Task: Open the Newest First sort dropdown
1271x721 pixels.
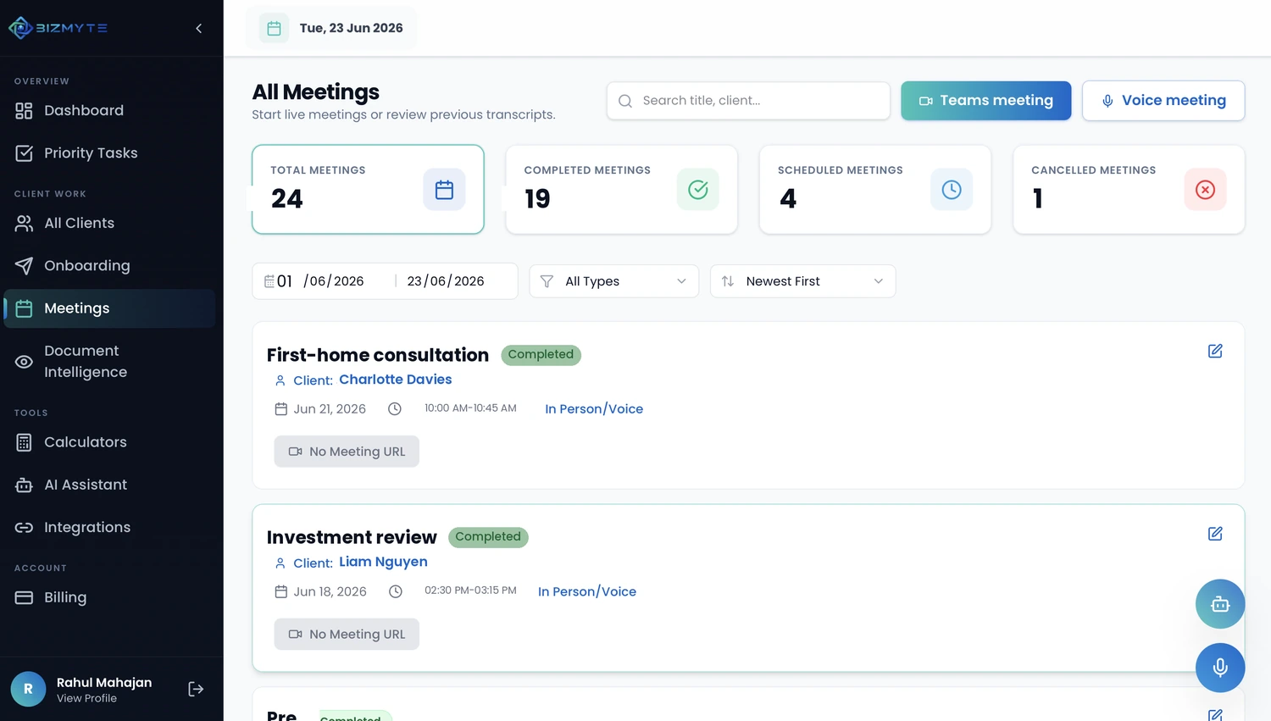Action: (802, 281)
